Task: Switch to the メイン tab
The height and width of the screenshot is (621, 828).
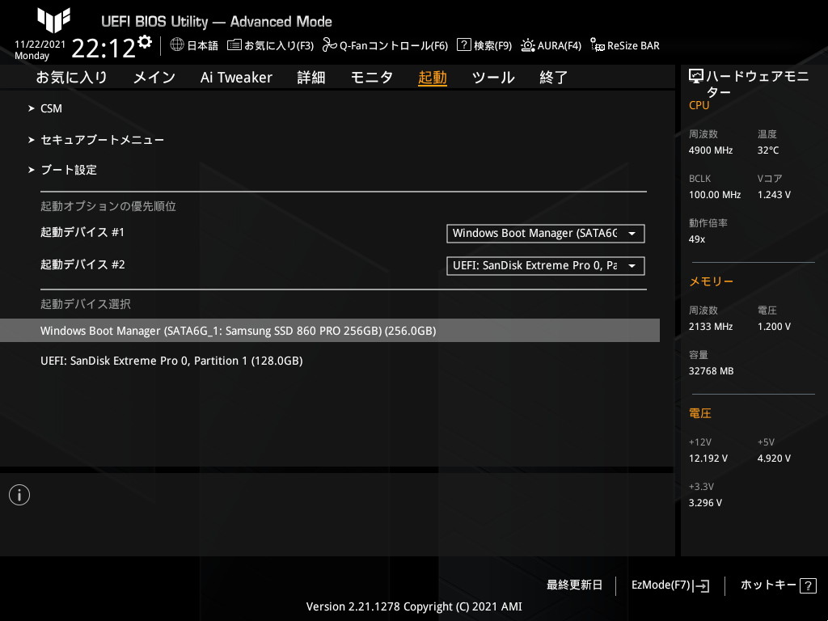Action: [x=154, y=78]
